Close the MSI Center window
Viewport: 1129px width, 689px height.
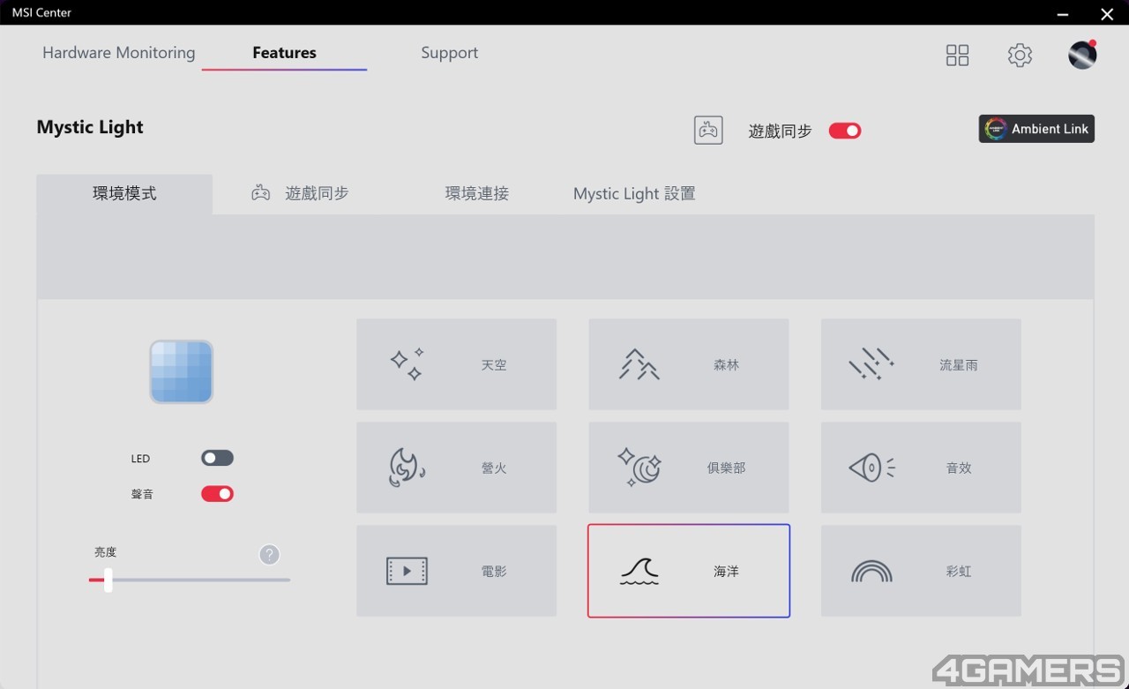(x=1107, y=14)
